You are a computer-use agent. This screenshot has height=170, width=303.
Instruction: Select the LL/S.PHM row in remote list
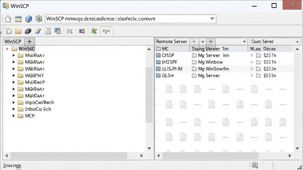(x=224, y=69)
